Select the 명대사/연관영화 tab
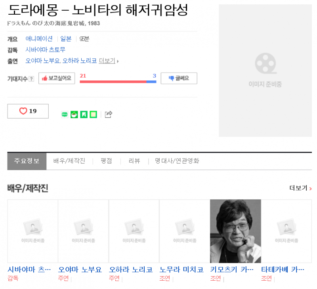317x289 pixels. 177,161
